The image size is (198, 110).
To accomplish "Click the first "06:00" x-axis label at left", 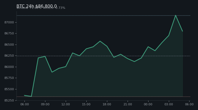I will click(x=24, y=104).
